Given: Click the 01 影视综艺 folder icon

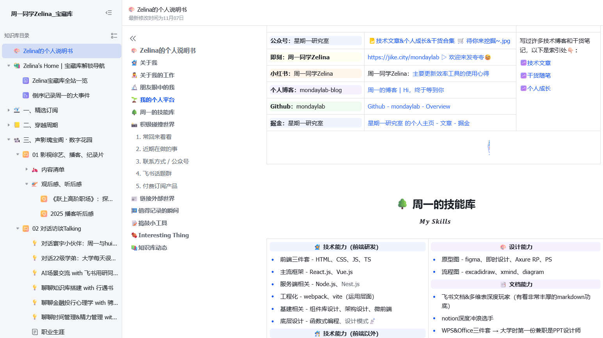Looking at the screenshot, I should [x=26, y=155].
